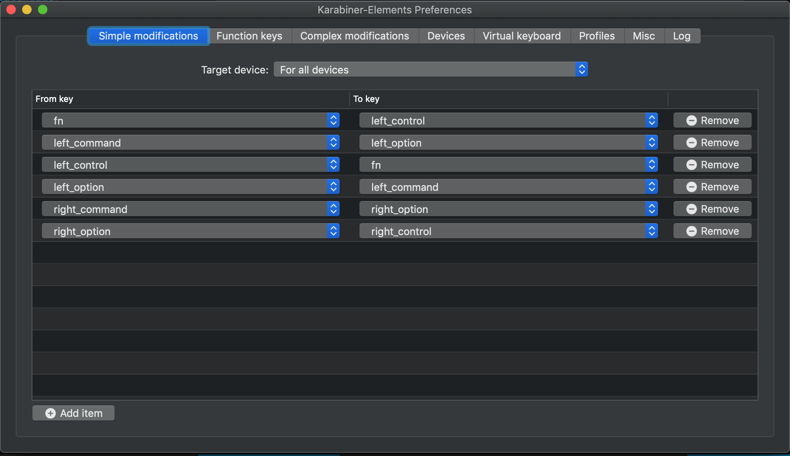Remove the left_command to left_option mapping
Screen dimensions: 790x456
tap(712, 143)
